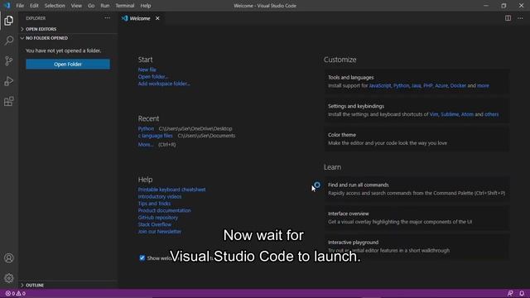Screen dimensions: 530x298
Task: Open the Help menu
Action: click(x=146, y=6)
